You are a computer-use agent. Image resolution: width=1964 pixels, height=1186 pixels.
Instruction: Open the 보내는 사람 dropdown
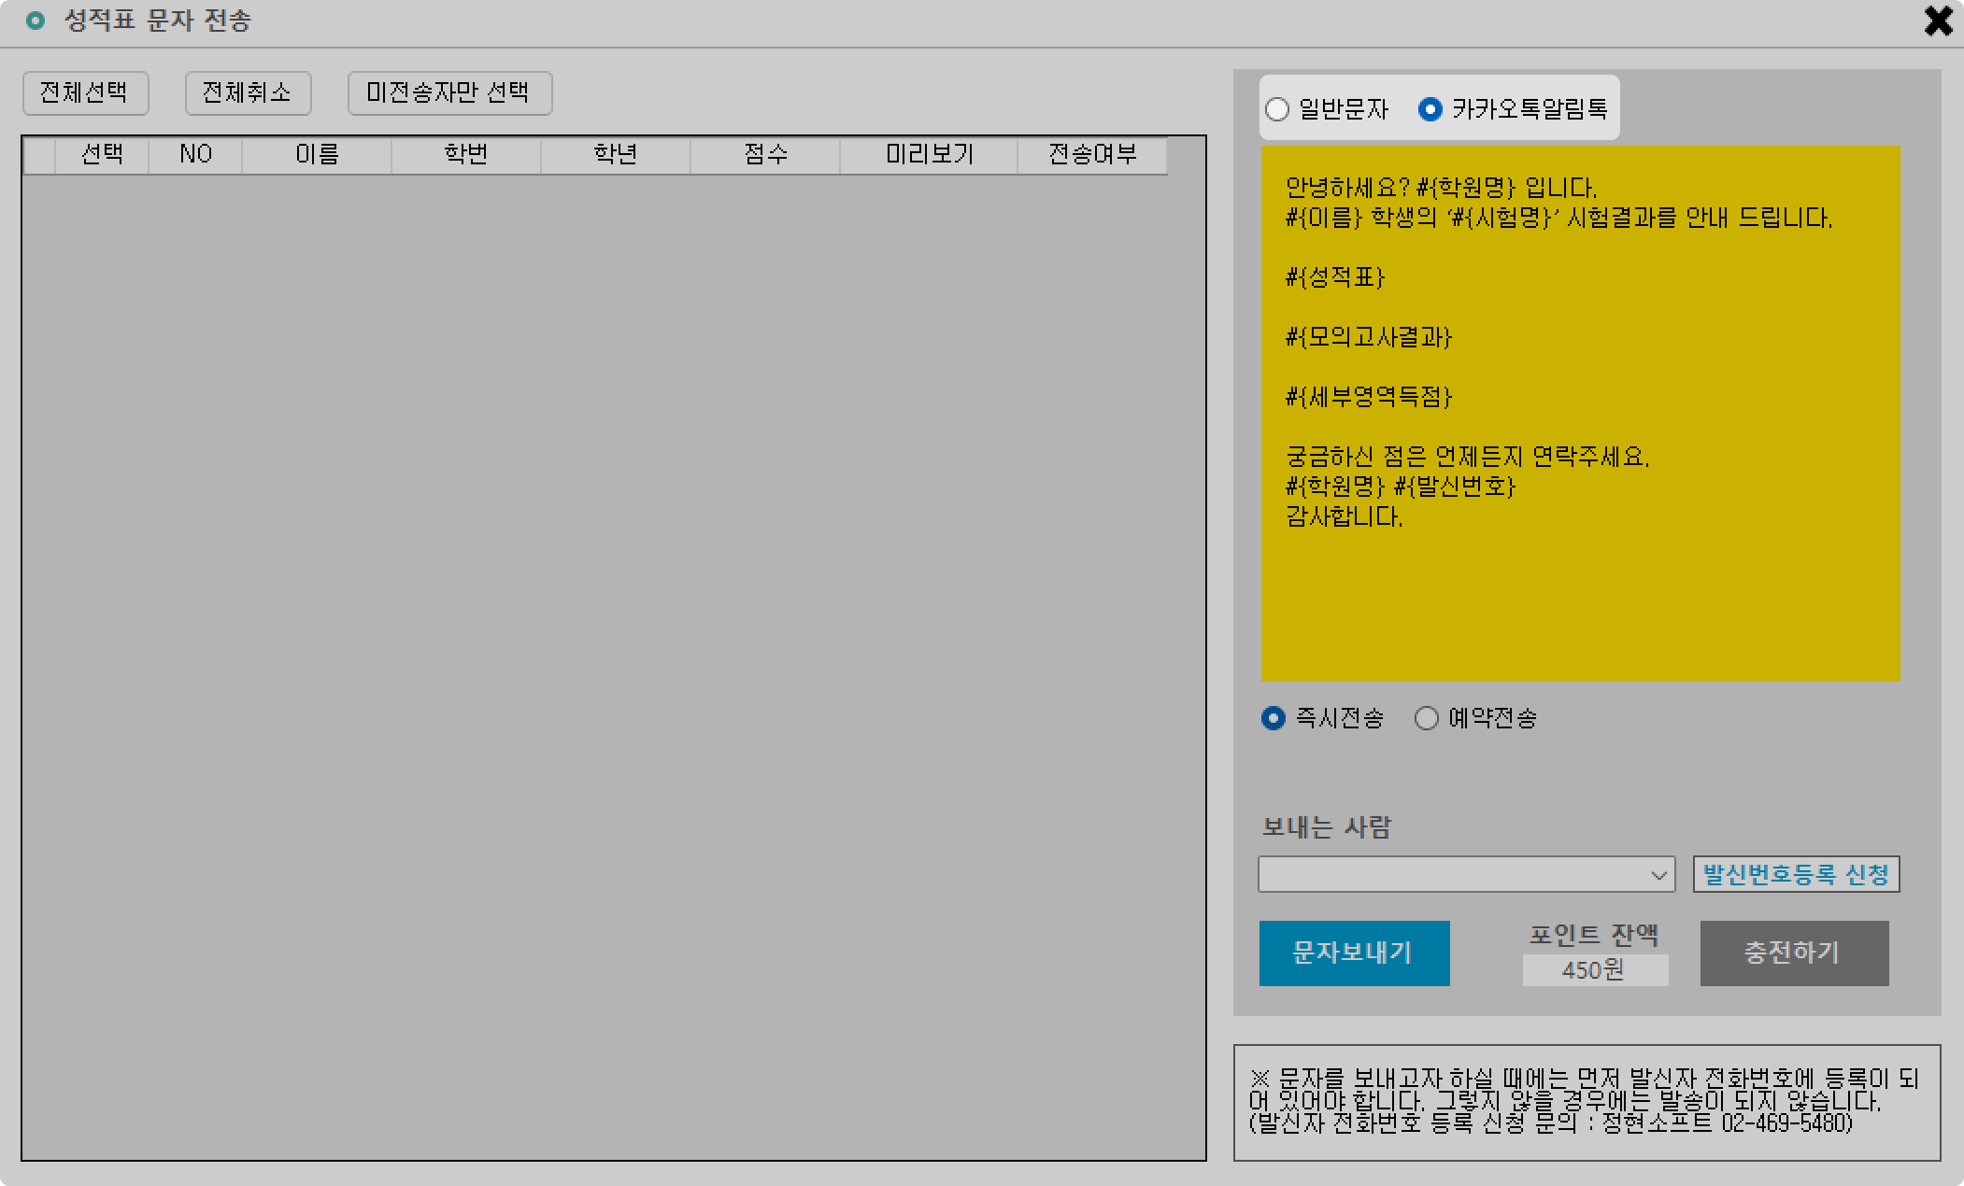[1466, 875]
